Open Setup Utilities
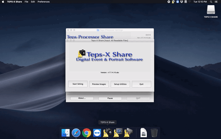Screen dimensions: 221x139 [120, 84]
